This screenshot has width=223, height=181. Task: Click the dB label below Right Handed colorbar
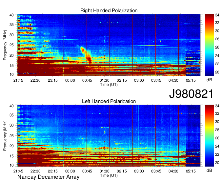pos(209,80)
